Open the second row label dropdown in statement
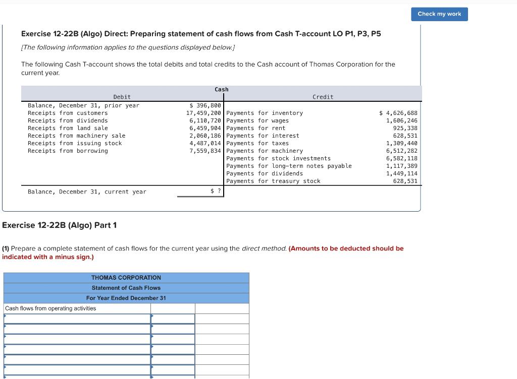Screen dimensions: 517x379 coord(76,329)
